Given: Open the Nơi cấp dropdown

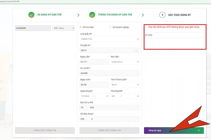Looking at the screenshot, I should tap(125, 62).
